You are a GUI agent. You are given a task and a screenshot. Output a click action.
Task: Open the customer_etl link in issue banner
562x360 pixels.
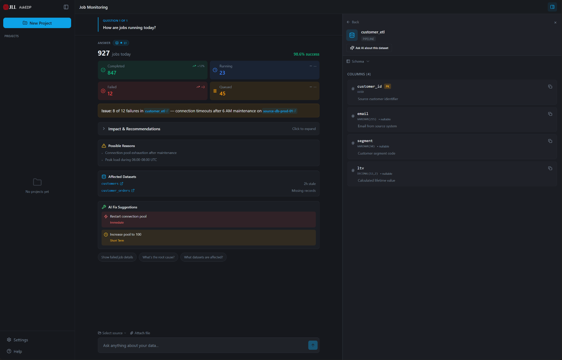[x=157, y=111]
